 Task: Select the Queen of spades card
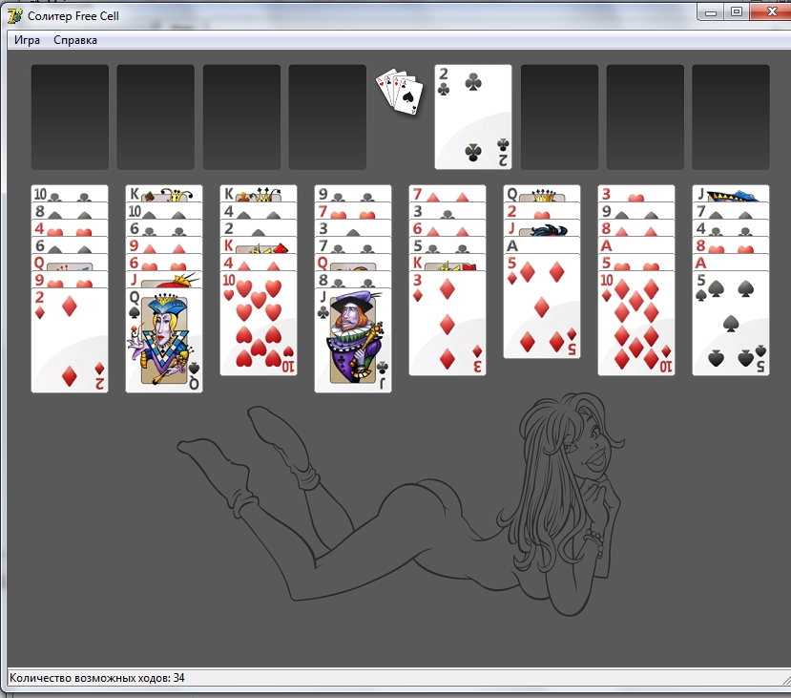click(x=164, y=340)
